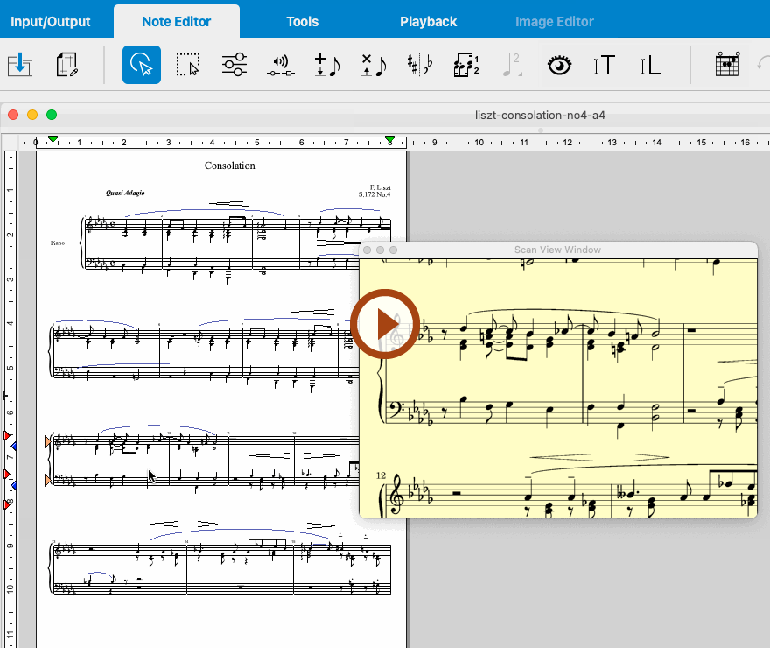Open the chord grid fretboard tool

[x=727, y=64]
